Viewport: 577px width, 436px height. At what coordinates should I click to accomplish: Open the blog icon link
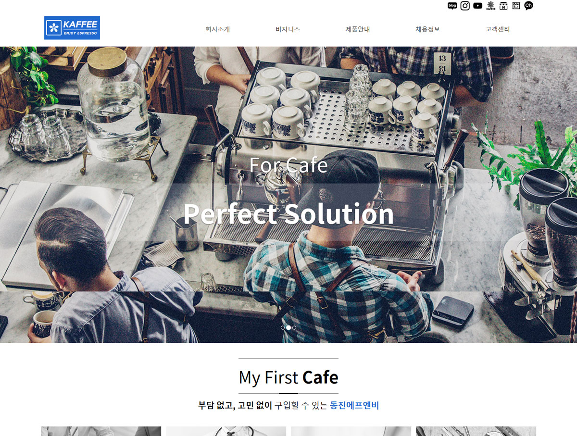452,6
